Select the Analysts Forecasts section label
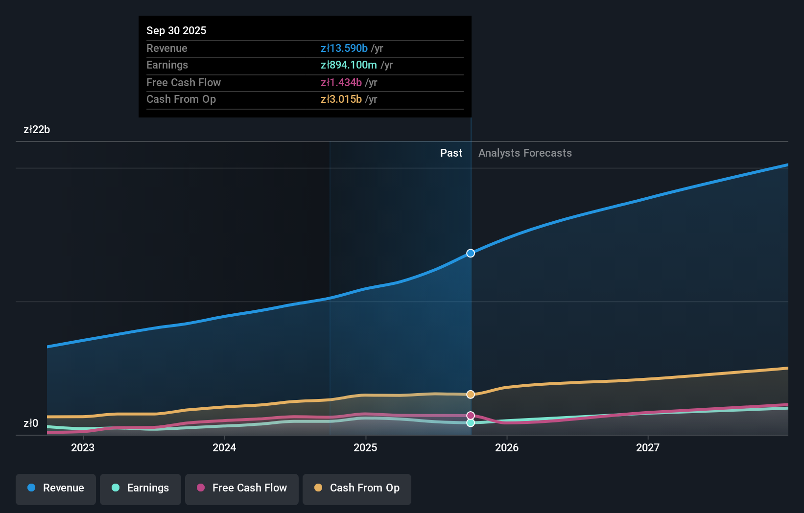 tap(525, 153)
